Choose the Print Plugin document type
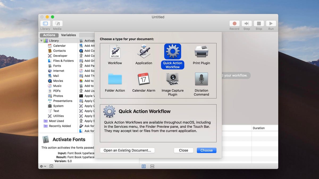The image size is (319, 179). [201, 52]
